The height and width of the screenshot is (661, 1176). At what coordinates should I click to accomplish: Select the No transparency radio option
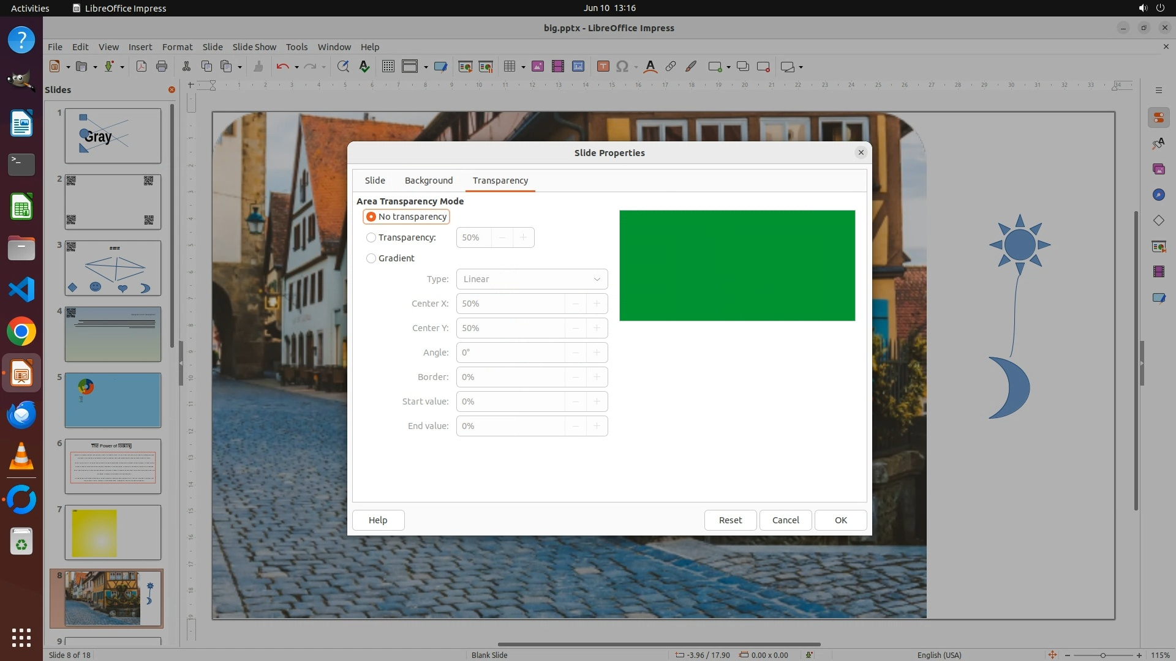click(x=371, y=217)
